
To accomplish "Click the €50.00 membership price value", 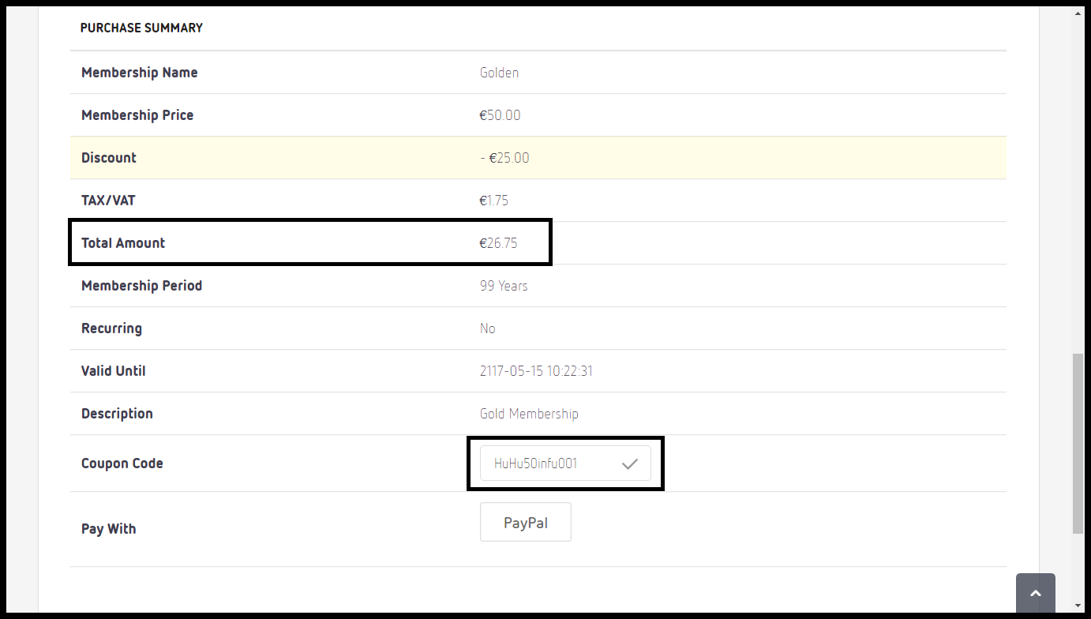I will (x=500, y=115).
